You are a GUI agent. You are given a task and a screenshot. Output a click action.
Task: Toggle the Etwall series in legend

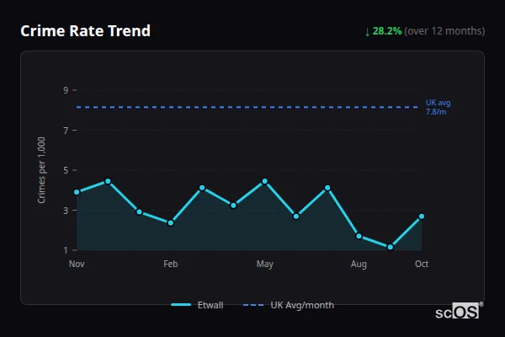point(197,305)
